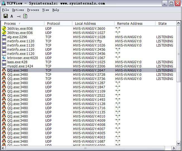Open the Process menu
The width and height of the screenshot is (182, 151).
tap(33, 10)
